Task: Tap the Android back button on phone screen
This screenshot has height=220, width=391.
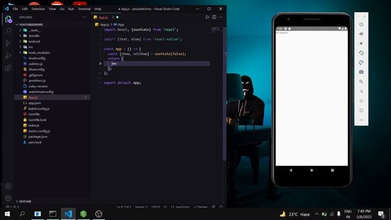Action: click(291, 170)
